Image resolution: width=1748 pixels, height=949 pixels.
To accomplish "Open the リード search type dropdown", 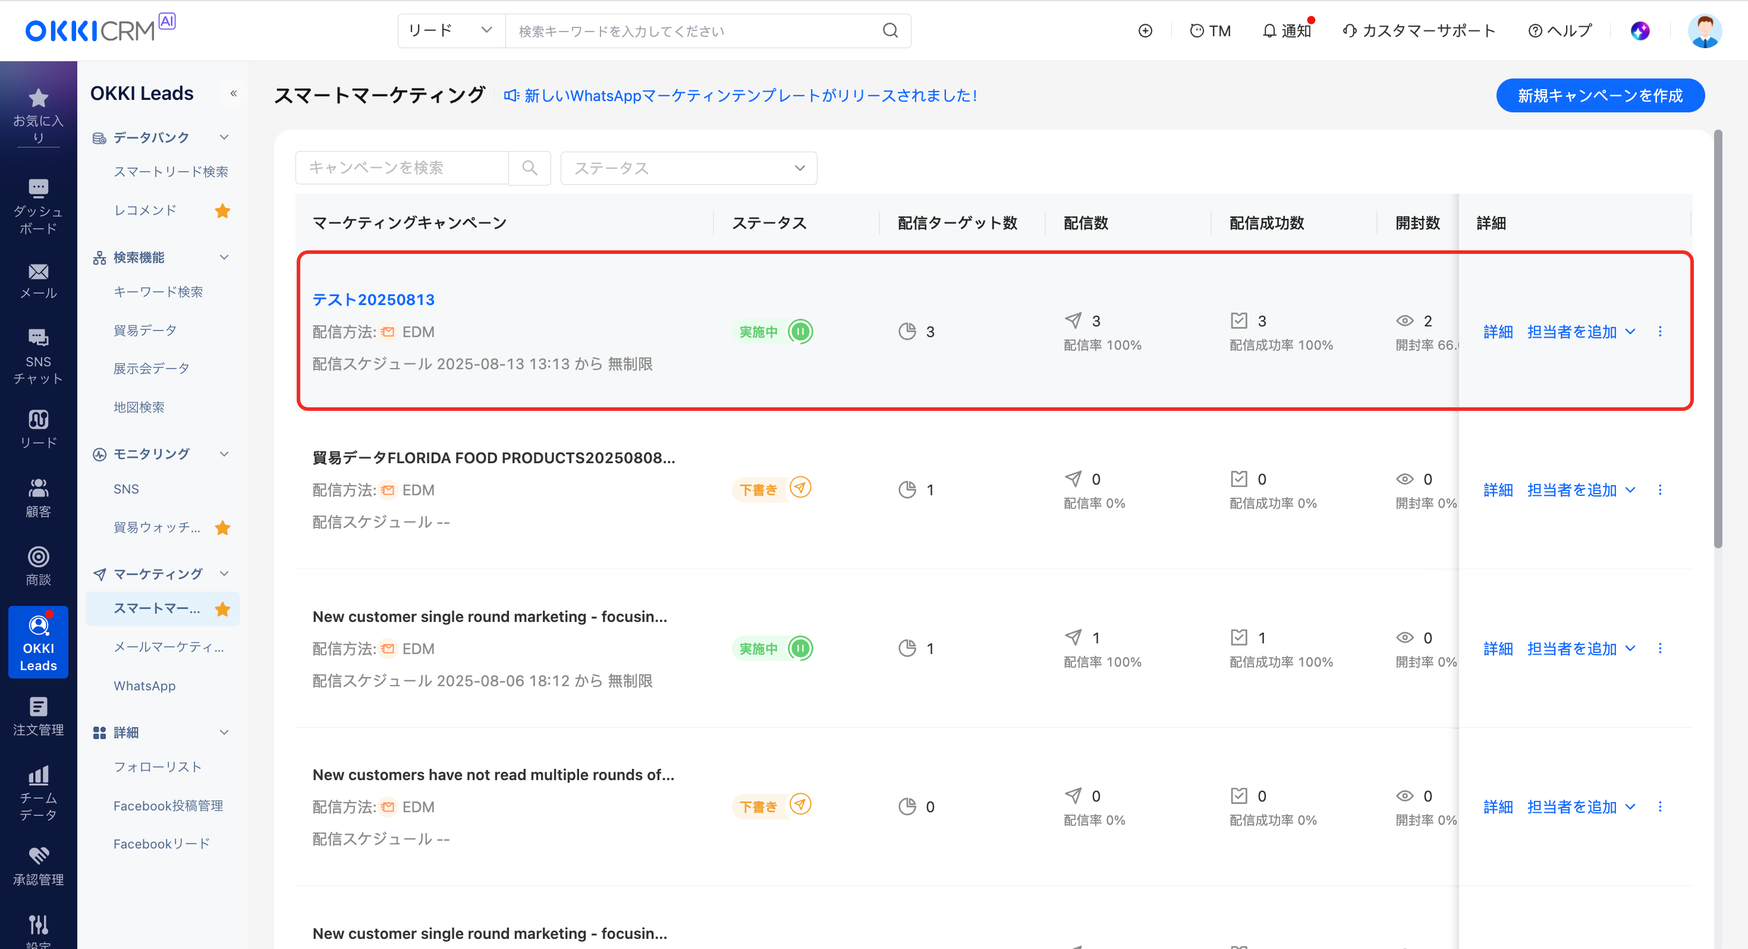I will coord(451,30).
